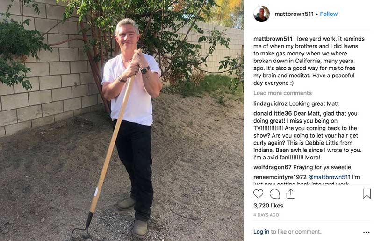Click the to like or comment field
374x241 pixels.
(x=296, y=232)
